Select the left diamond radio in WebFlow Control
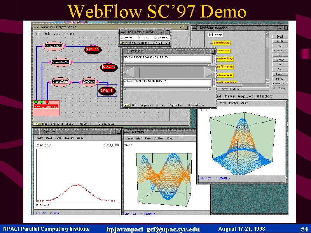This screenshot has width=311, height=233. (122, 38)
